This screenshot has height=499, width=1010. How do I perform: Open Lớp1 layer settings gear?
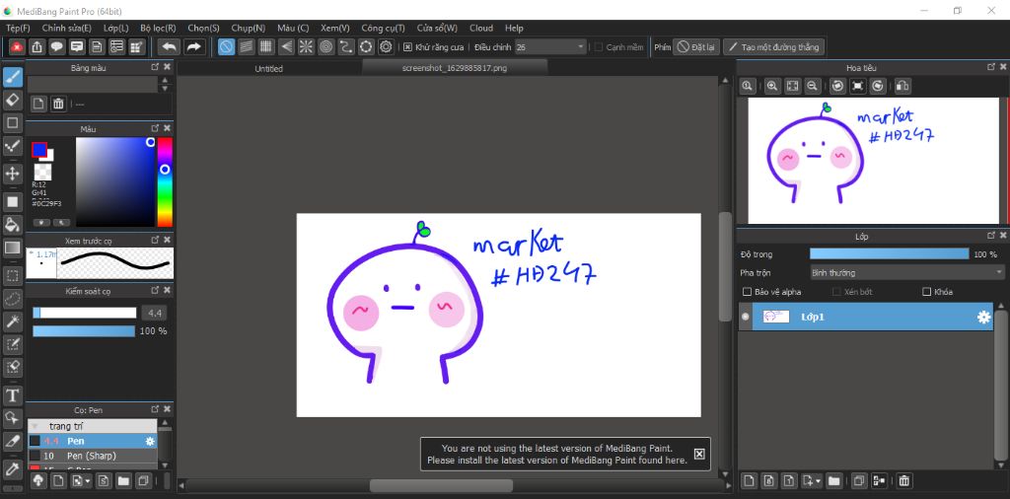pyautogui.click(x=983, y=317)
